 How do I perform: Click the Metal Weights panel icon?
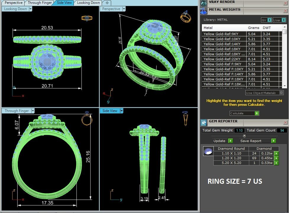point(203,11)
